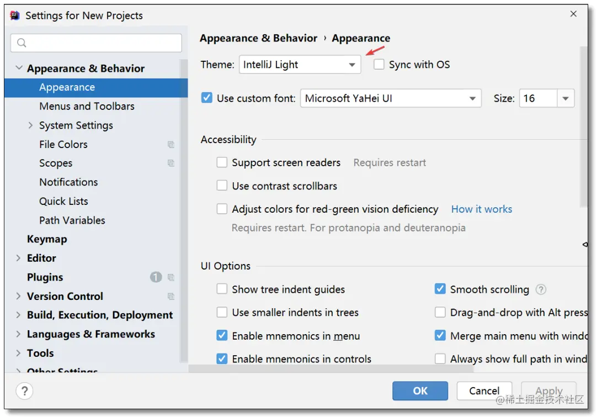
Task: Click the help question mark button
Action: click(x=24, y=391)
